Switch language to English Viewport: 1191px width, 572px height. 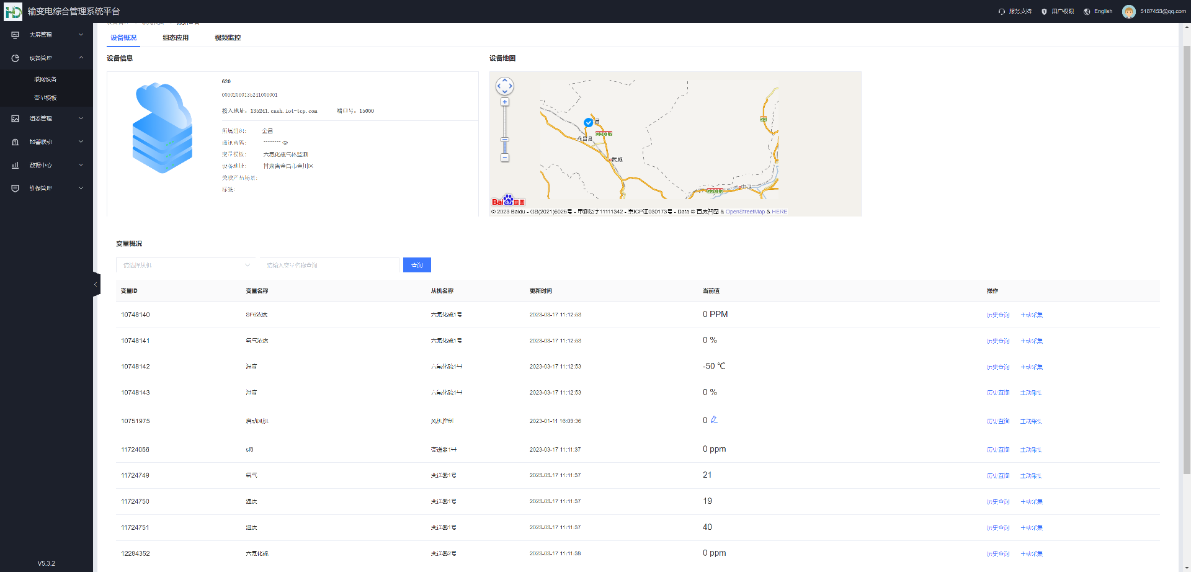[x=1098, y=11]
